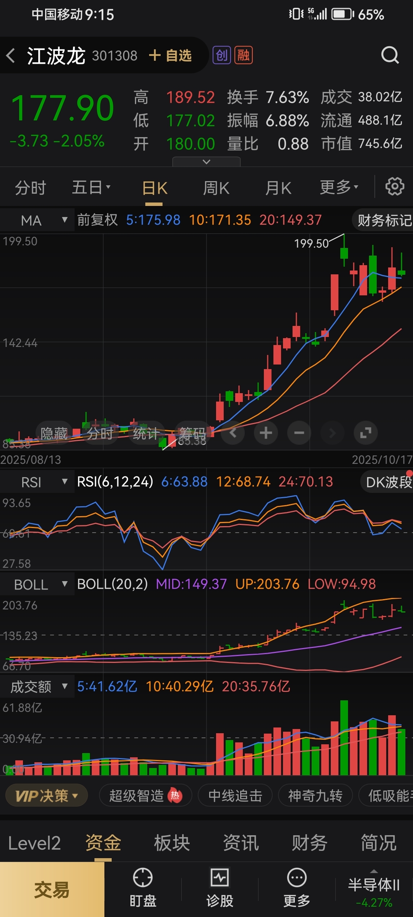Tap 前复权 adjustment label
413x917 pixels.
(x=98, y=220)
